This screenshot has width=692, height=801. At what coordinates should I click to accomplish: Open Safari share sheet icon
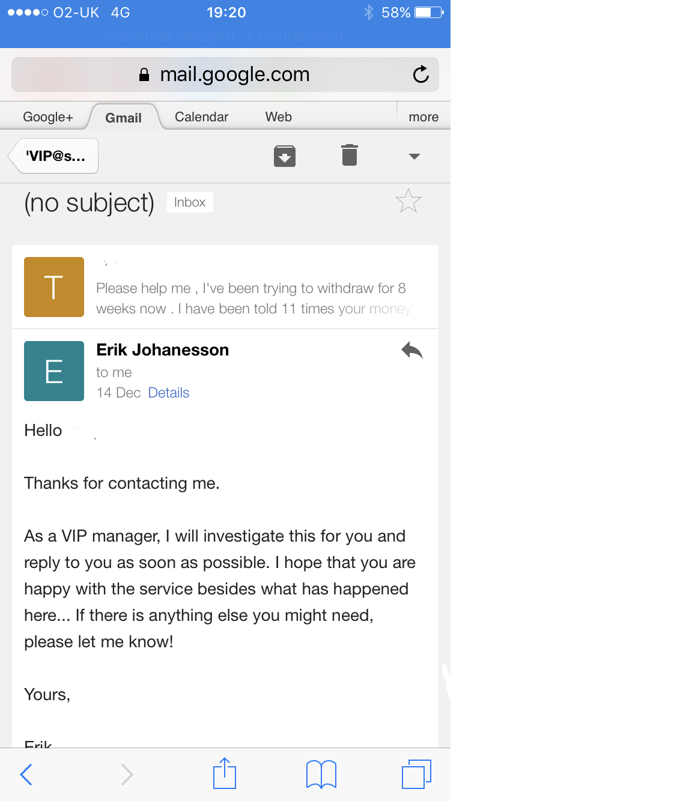pyautogui.click(x=225, y=773)
